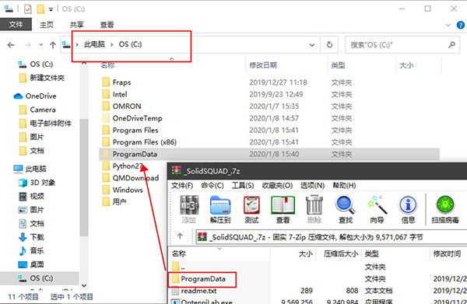Open WinRAR 命令(C) menu
The width and height of the screenshot is (467, 304).
tap(212, 186)
